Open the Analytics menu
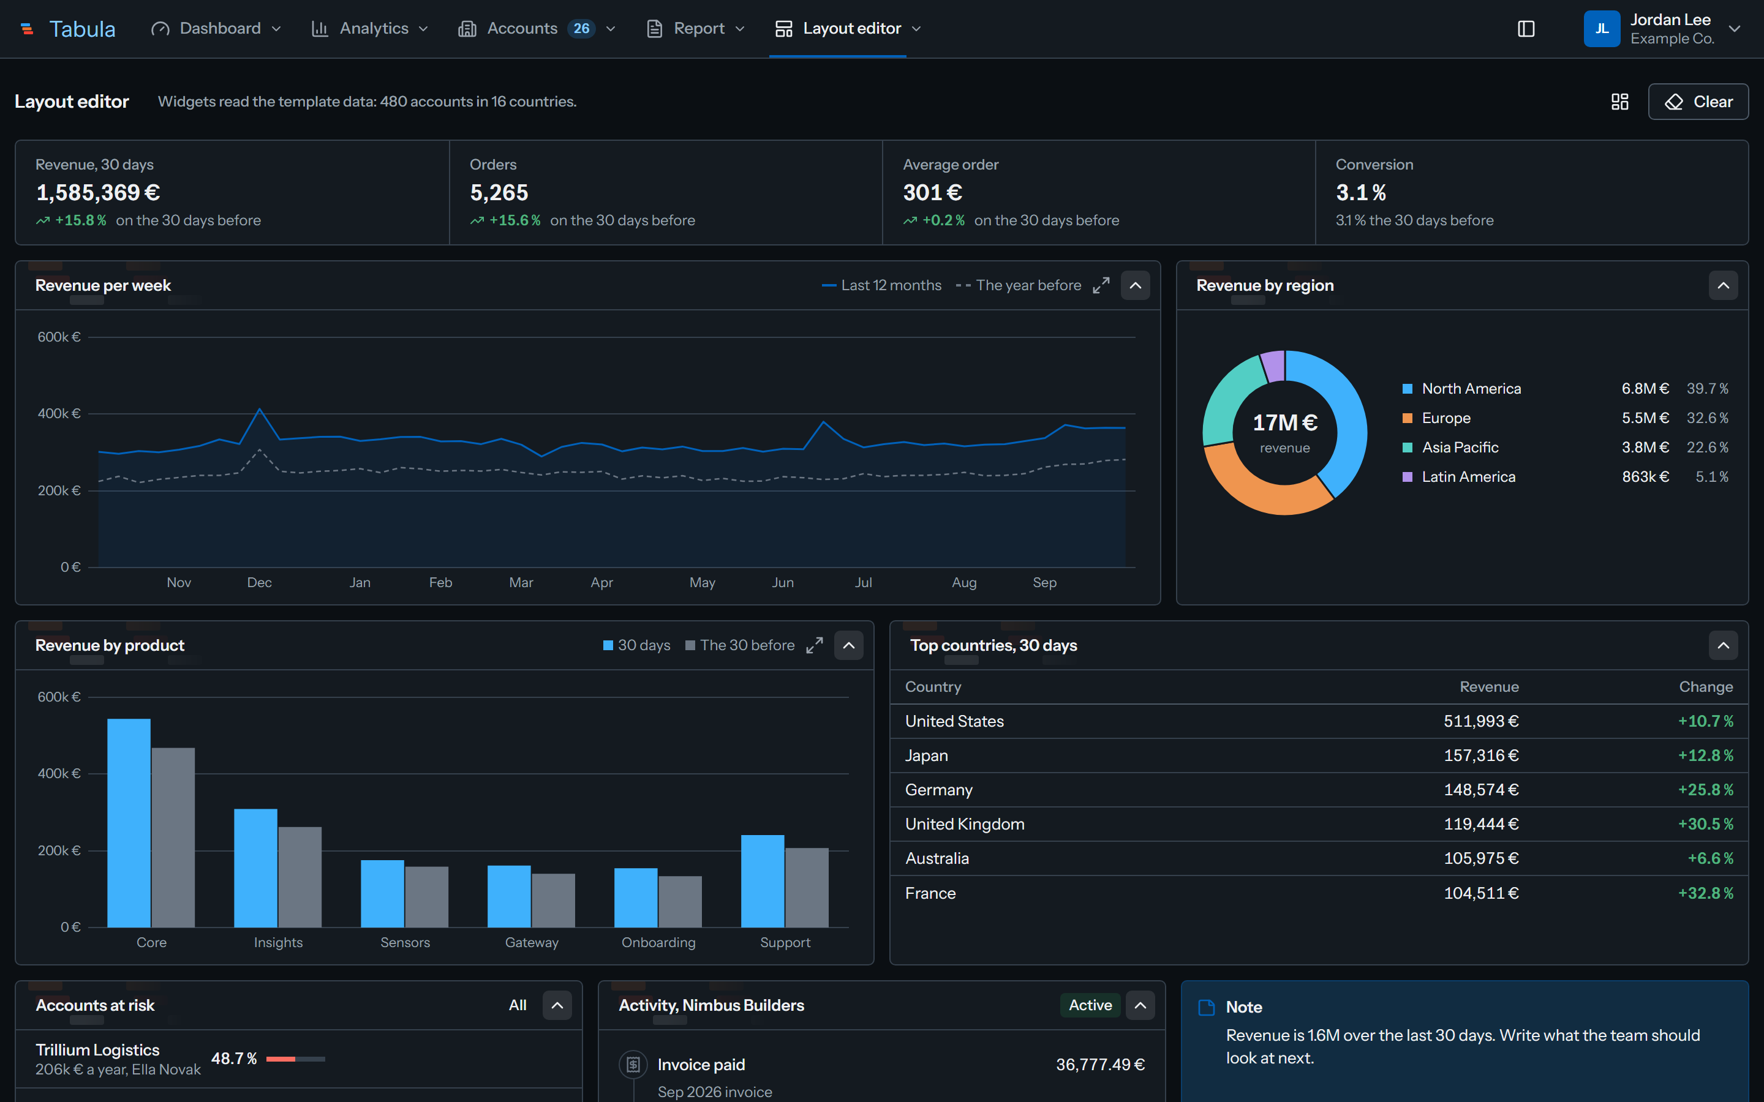This screenshot has height=1102, width=1764. (x=371, y=28)
